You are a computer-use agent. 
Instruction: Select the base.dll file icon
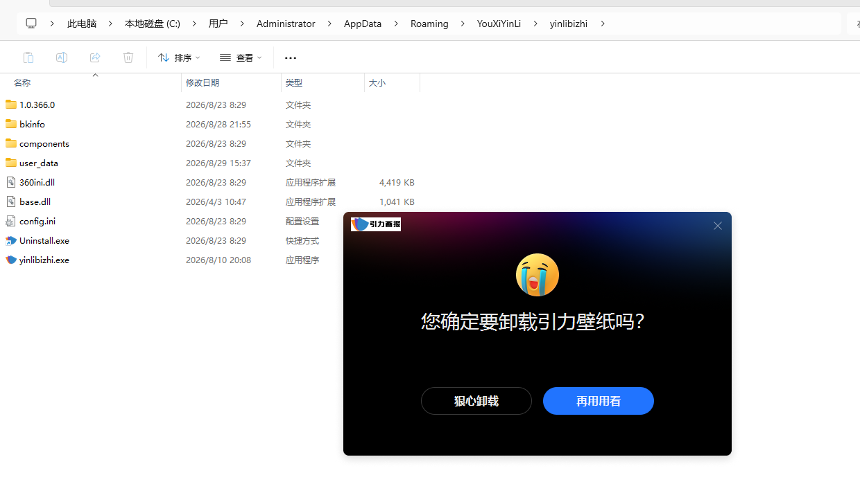pyautogui.click(x=10, y=201)
